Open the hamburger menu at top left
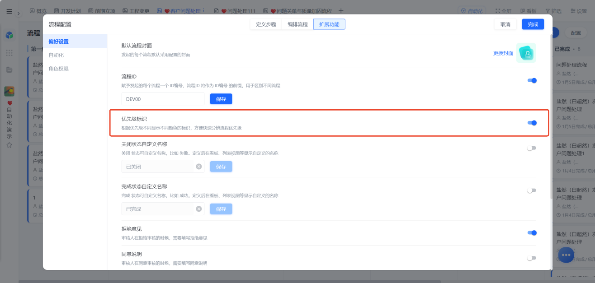595x283 pixels. (9, 12)
